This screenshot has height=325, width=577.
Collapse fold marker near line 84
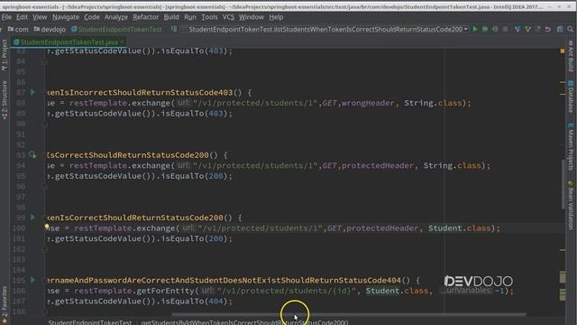(x=45, y=62)
